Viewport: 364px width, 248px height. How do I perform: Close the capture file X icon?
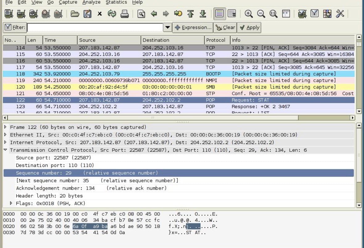[100, 14]
